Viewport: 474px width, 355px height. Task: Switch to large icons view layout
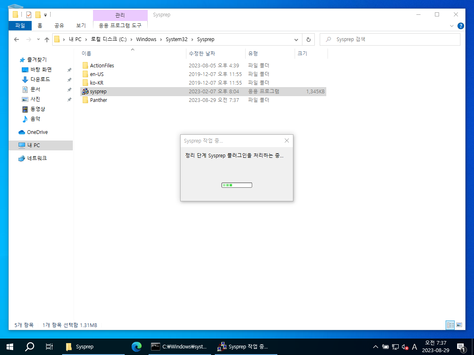[459, 325]
